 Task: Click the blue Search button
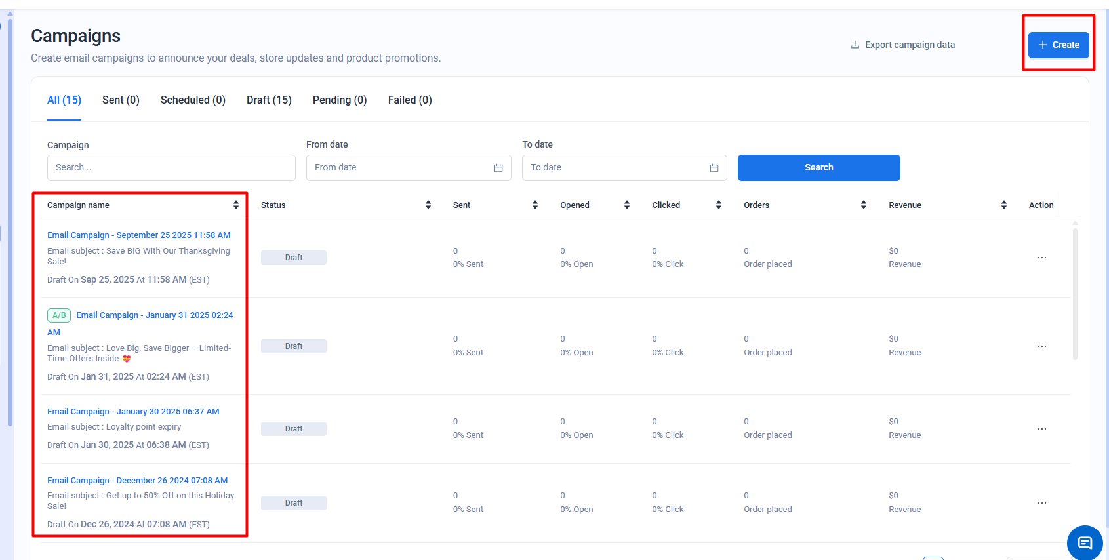click(818, 168)
